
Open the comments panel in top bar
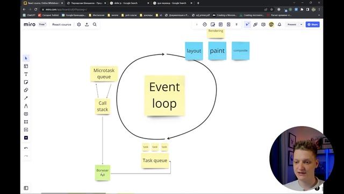[x=263, y=24]
